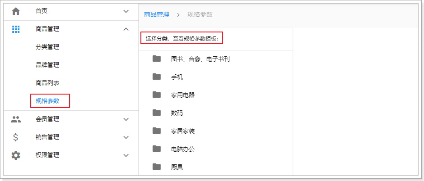The width and height of the screenshot is (424, 181).
Task: Click the folder icon next to 厨具
Action: tap(157, 167)
